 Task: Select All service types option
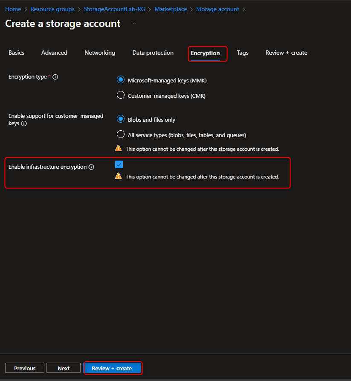(120, 134)
